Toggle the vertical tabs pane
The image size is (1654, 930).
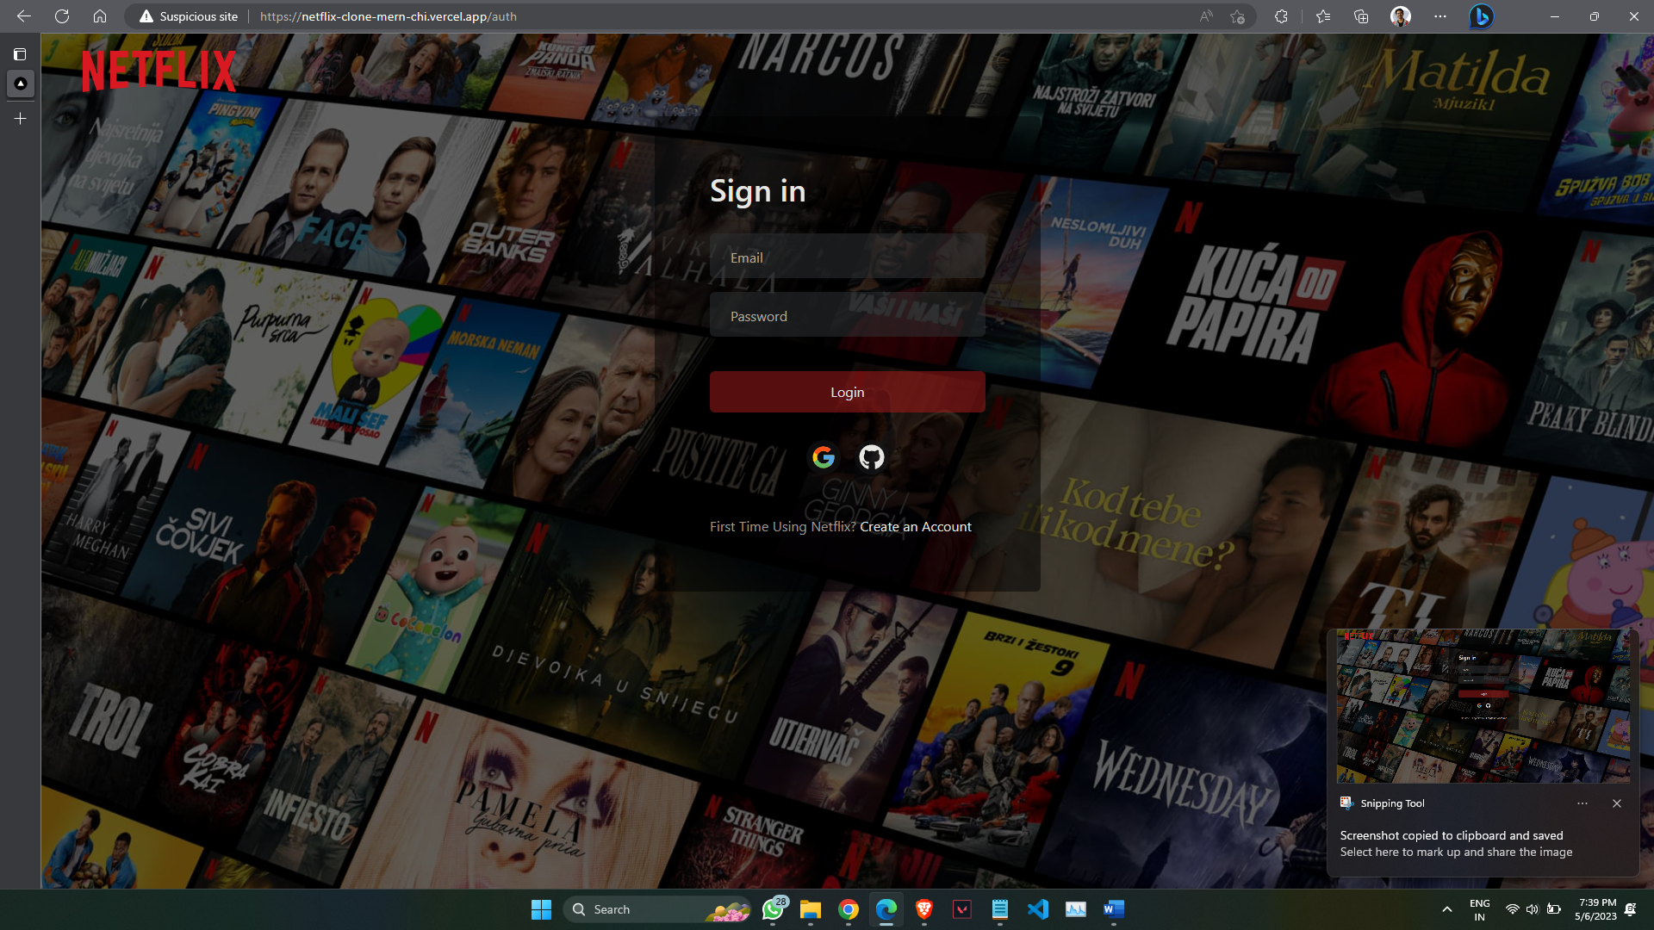pyautogui.click(x=20, y=54)
